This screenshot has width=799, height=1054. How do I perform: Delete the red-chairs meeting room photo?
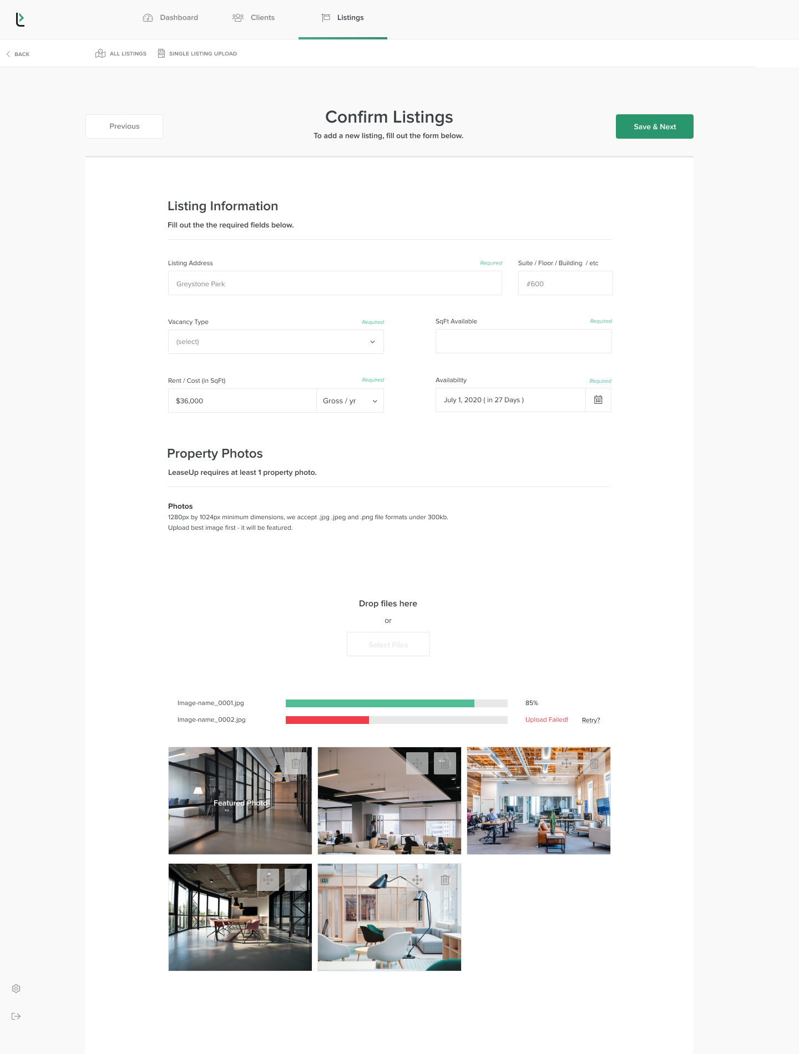(x=296, y=880)
